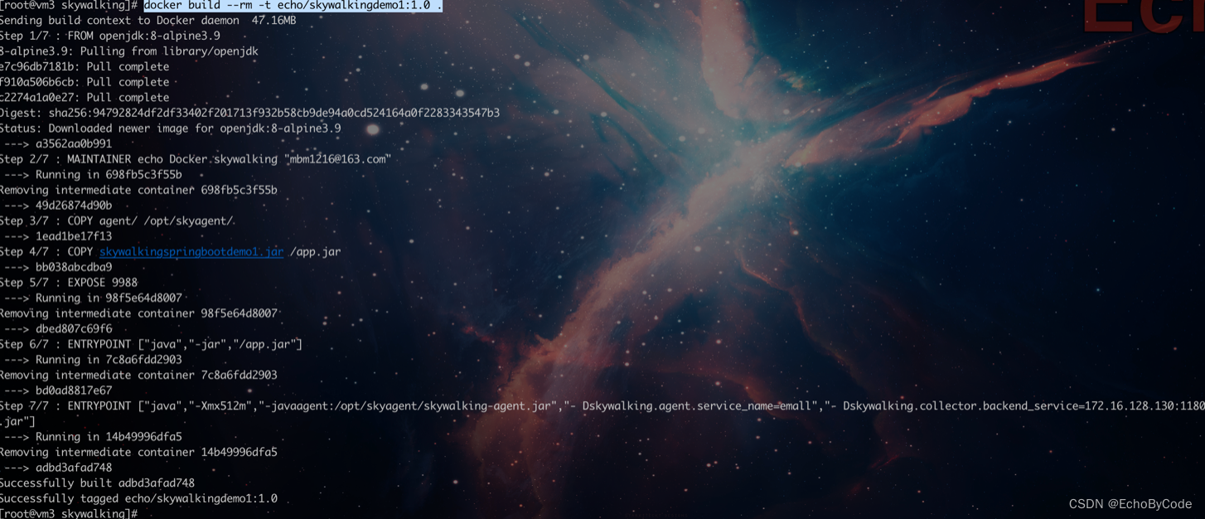This screenshot has height=519, width=1205.
Task: Click '8-alpine3.9: Pulling from library/openjdk' line
Action: (129, 51)
